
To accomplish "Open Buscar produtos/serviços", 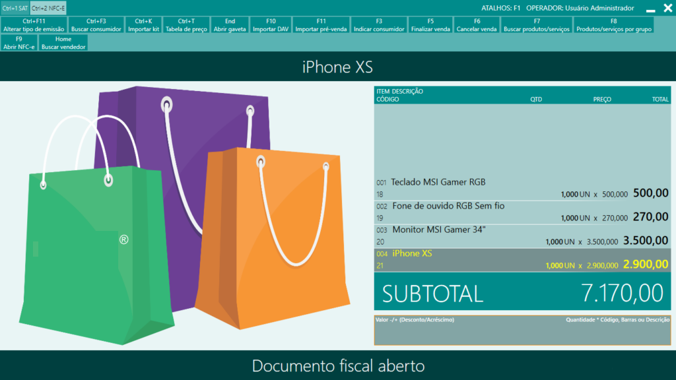I will [x=537, y=25].
